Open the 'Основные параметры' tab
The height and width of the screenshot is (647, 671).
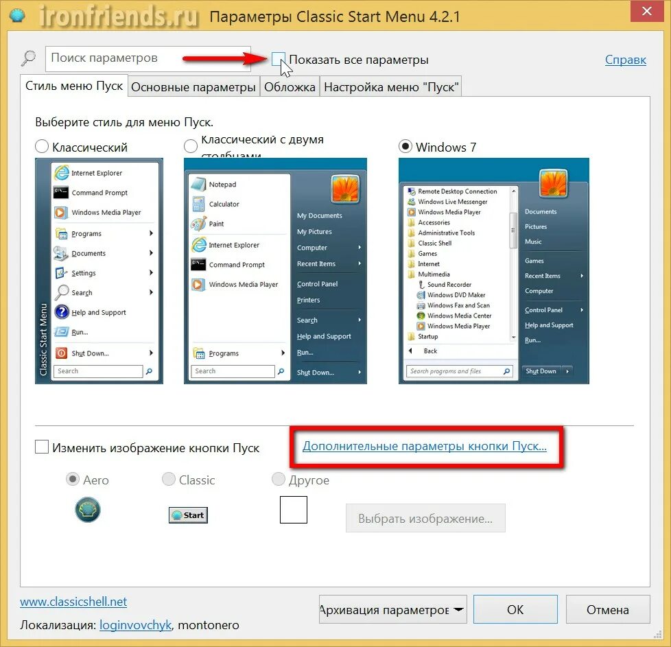point(193,87)
